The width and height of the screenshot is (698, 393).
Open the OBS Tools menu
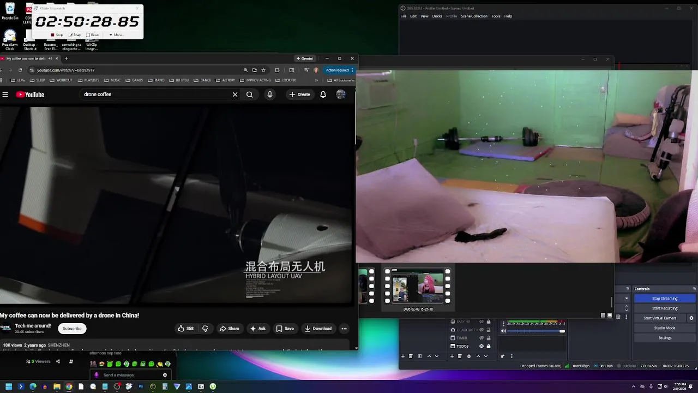[x=496, y=16]
